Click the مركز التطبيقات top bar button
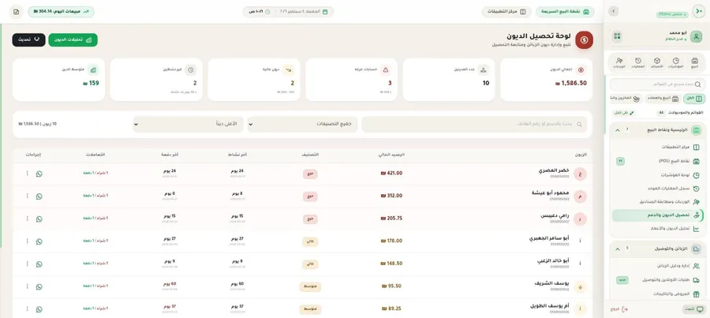The width and height of the screenshot is (710, 318). 506,12
